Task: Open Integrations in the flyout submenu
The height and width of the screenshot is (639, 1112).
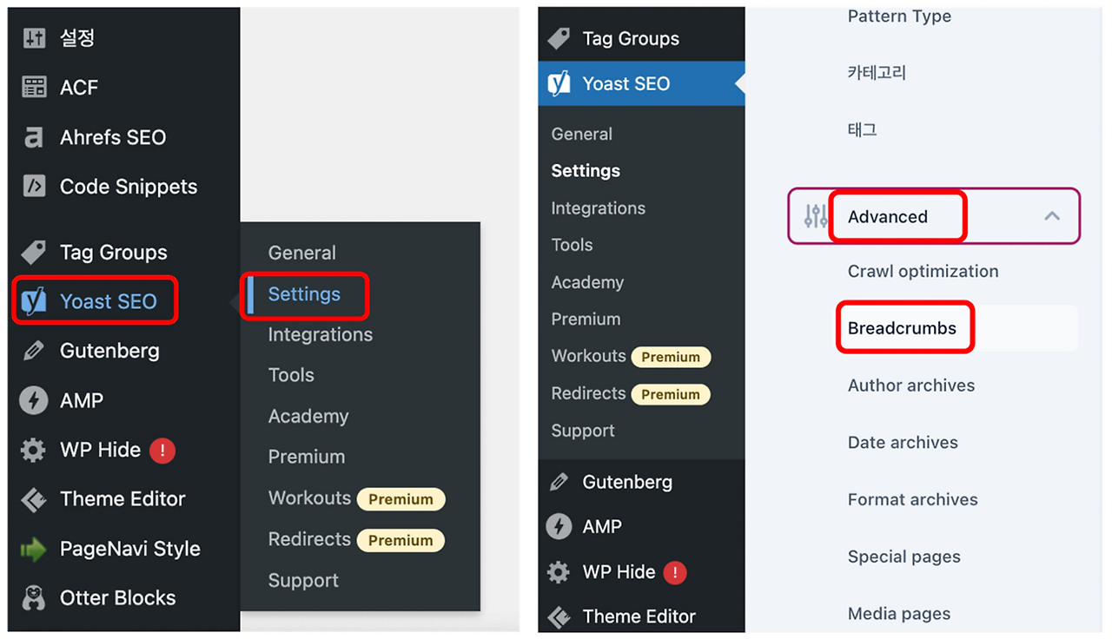Action: (x=320, y=334)
